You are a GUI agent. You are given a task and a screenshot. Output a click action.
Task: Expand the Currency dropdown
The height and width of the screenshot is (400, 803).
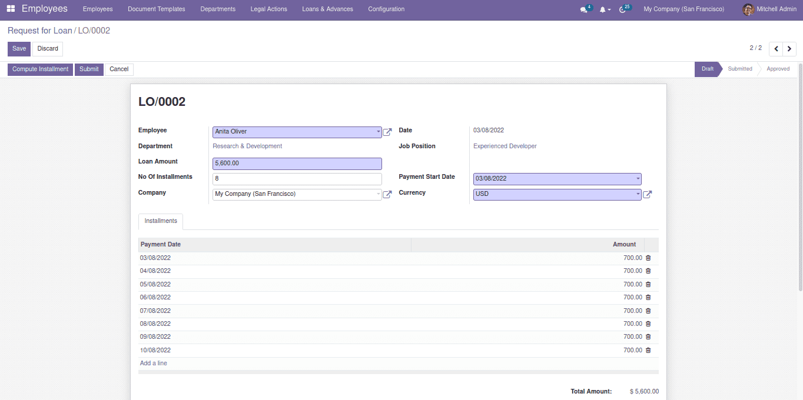click(x=638, y=195)
